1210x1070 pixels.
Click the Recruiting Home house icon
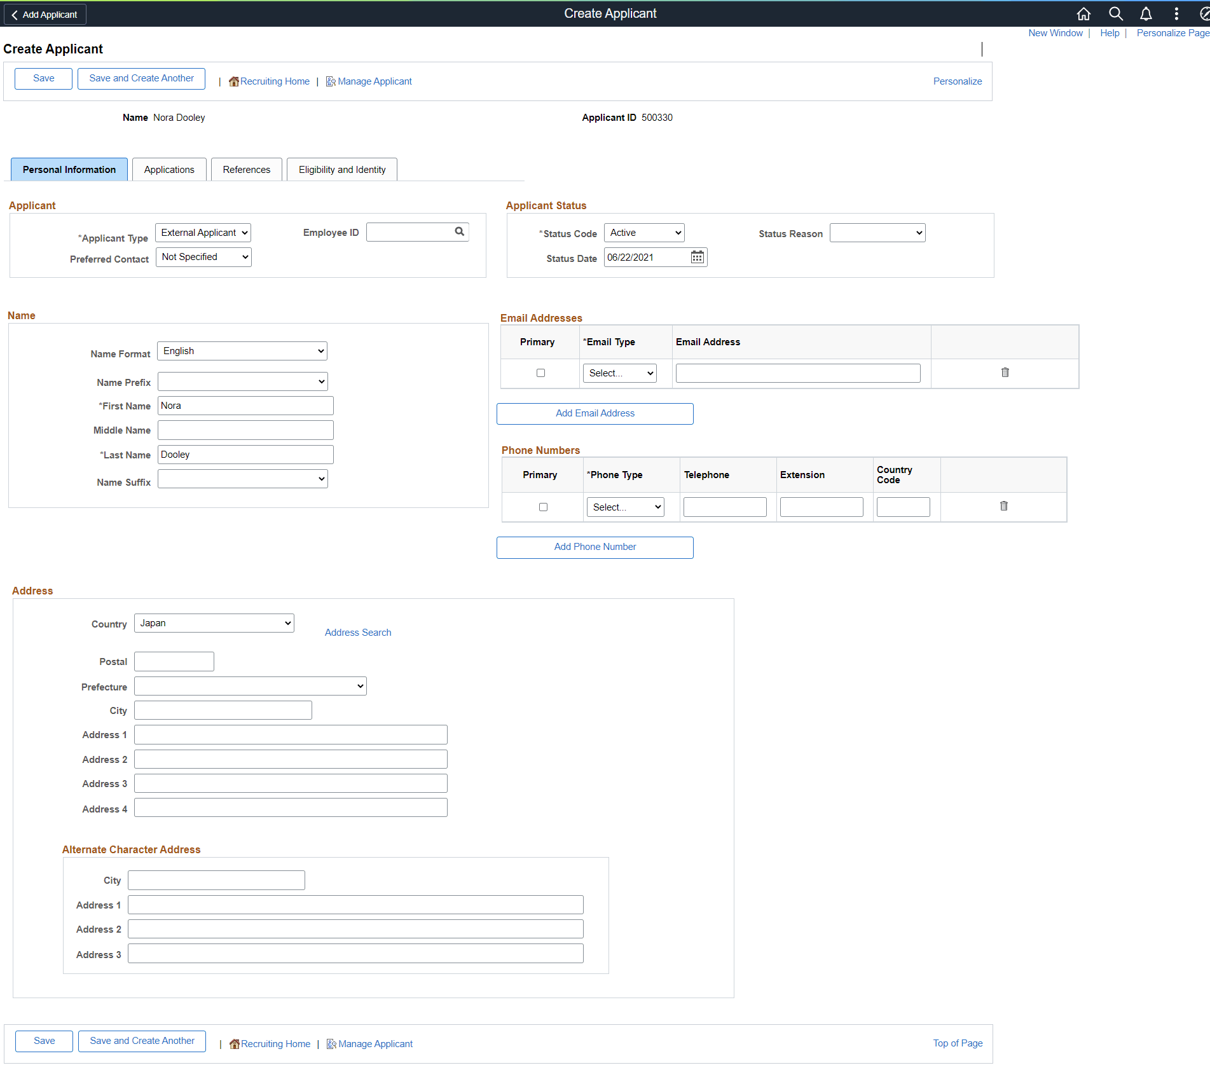(234, 81)
